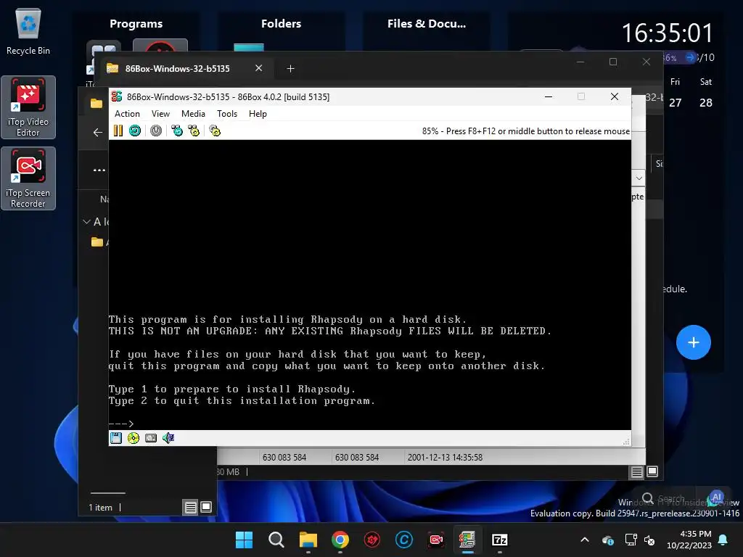This screenshot has width=743, height=557.
Task: Click the 86Box hard reset icon
Action: (135, 131)
